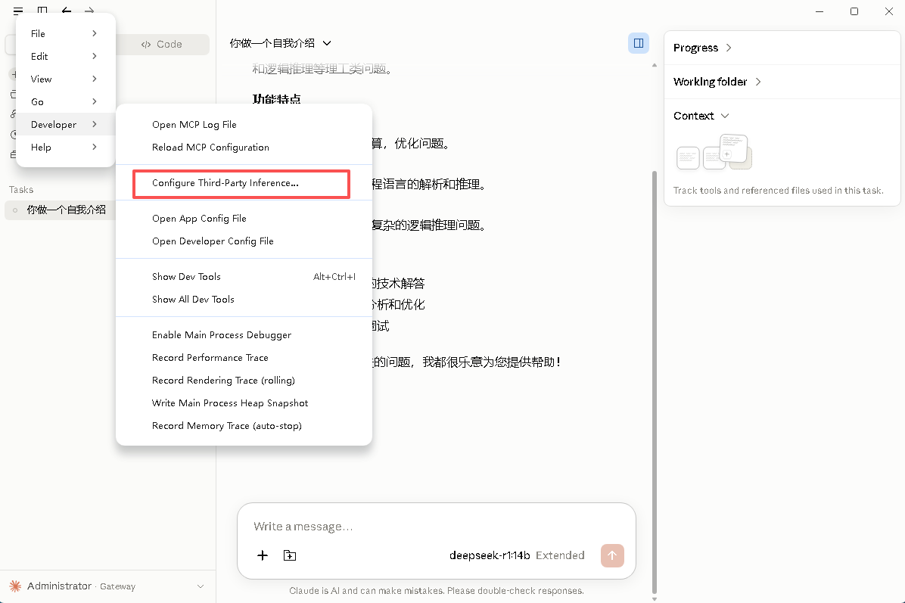Go forward with the right arrow
Viewport: 905px width, 603px height.
click(x=89, y=11)
